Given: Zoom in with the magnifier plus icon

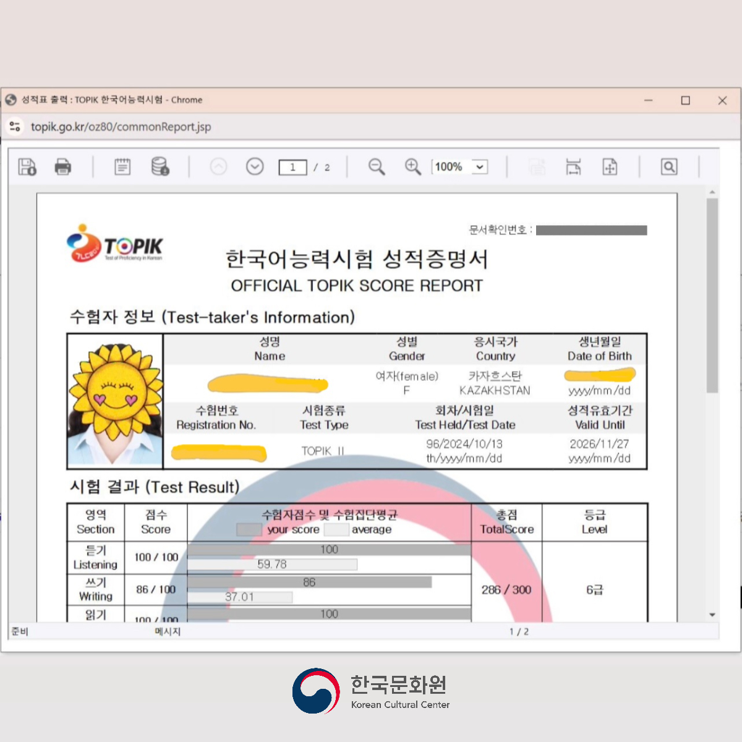Looking at the screenshot, I should click(412, 167).
